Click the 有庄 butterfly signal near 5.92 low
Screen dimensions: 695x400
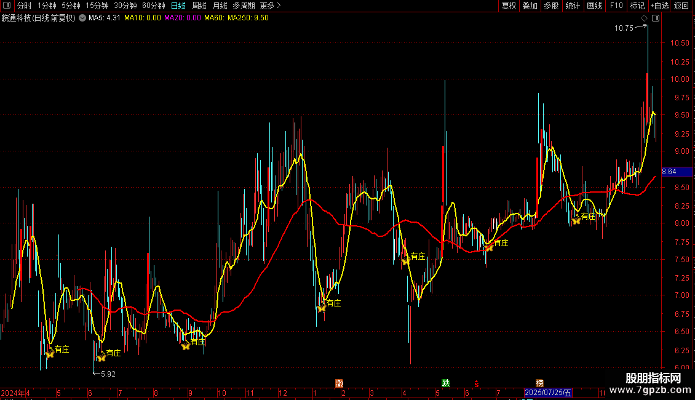(101, 357)
